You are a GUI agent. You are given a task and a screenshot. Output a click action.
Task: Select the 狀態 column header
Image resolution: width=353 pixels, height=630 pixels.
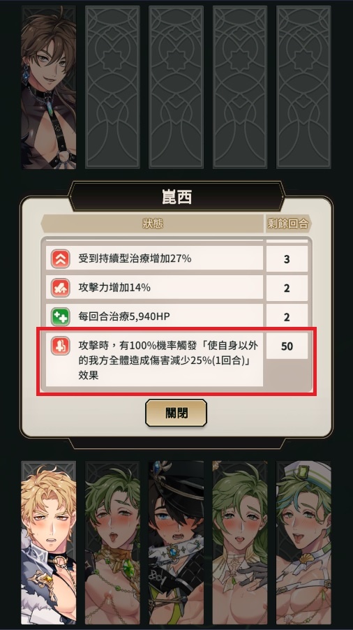tap(152, 224)
